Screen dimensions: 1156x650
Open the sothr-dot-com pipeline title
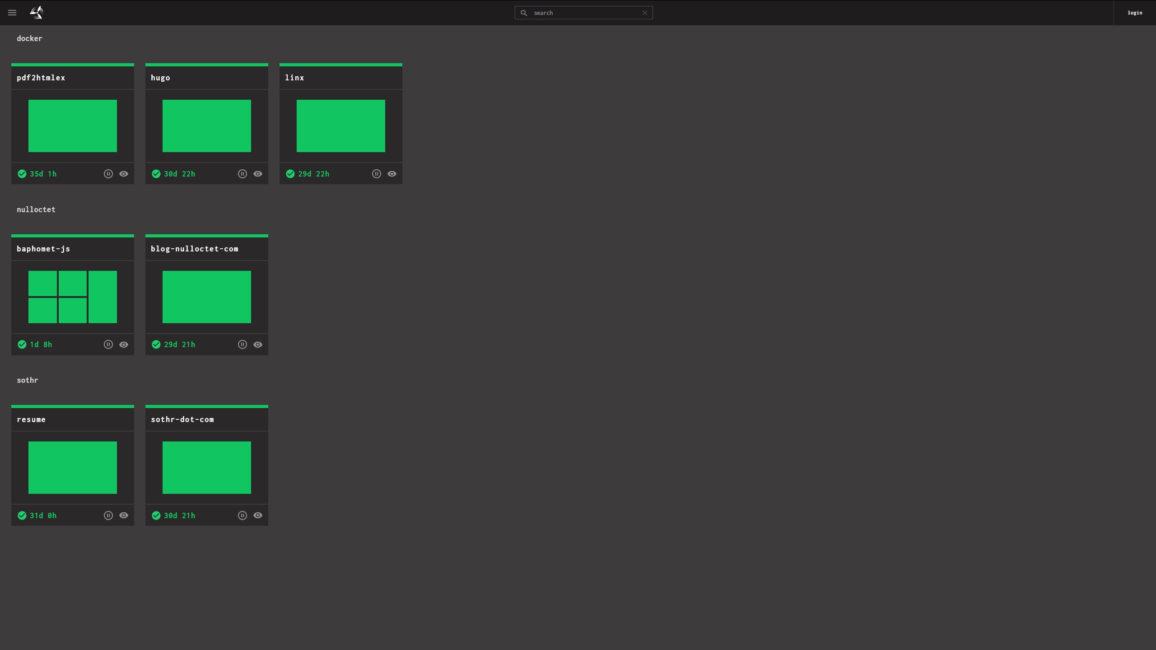coord(182,419)
